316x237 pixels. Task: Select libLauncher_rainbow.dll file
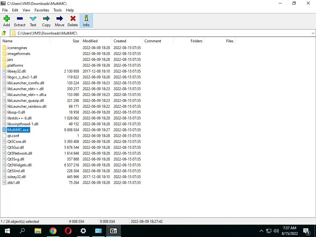27,106
